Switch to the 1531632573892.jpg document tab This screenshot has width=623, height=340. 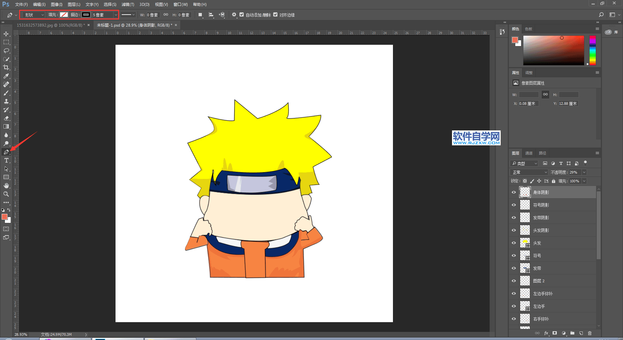pyautogui.click(x=51, y=25)
